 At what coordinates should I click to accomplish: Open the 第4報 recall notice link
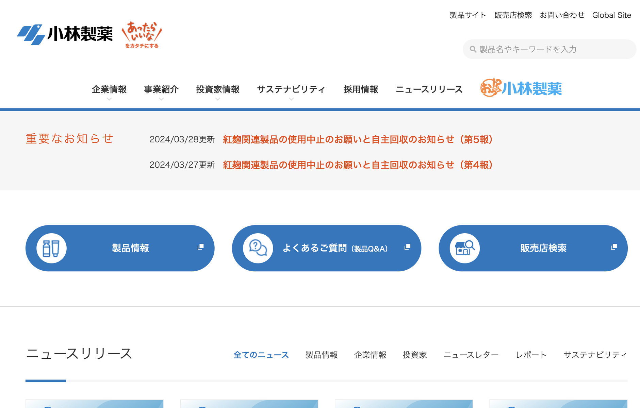(358, 165)
